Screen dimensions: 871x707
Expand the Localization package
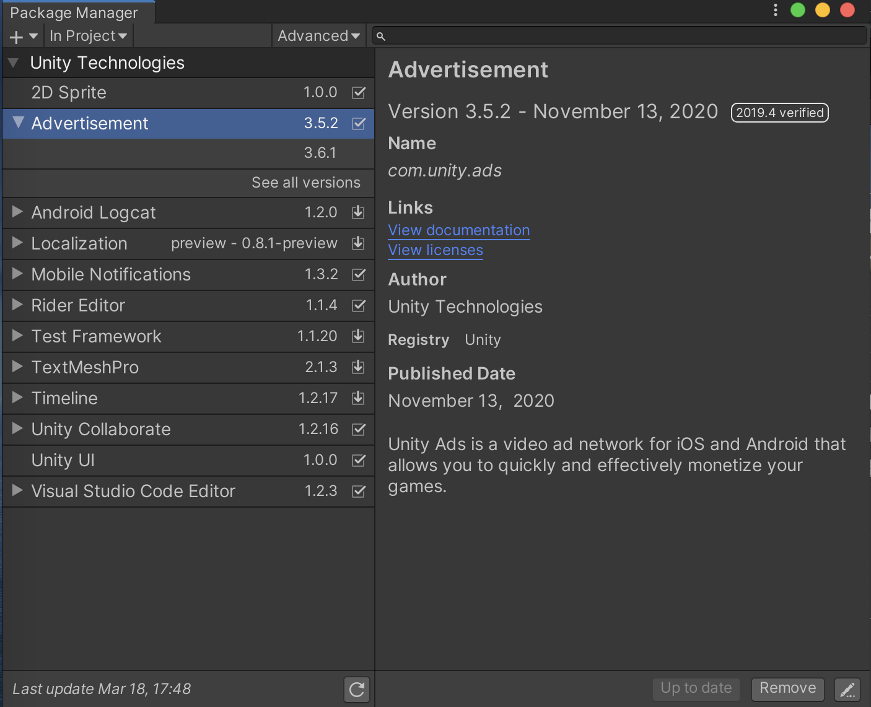[17, 243]
